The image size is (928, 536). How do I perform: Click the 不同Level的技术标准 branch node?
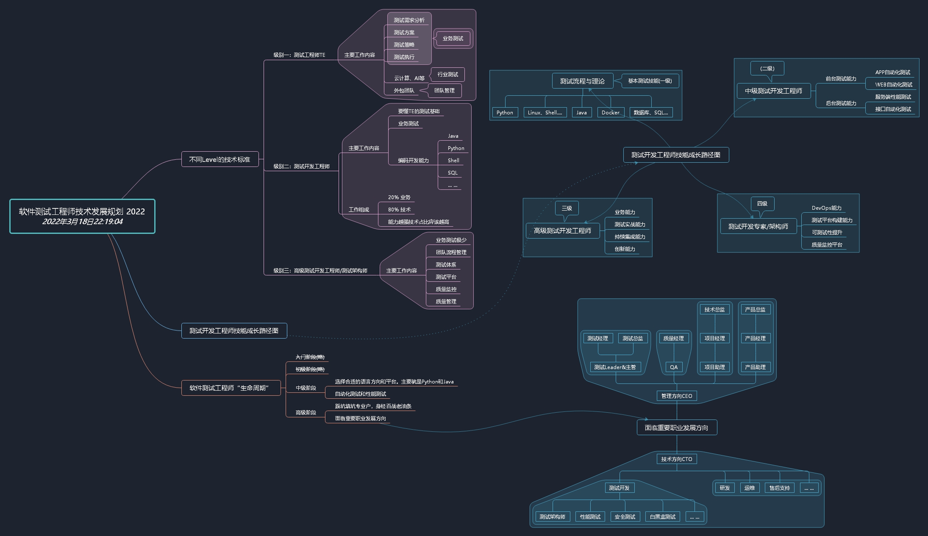(219, 159)
